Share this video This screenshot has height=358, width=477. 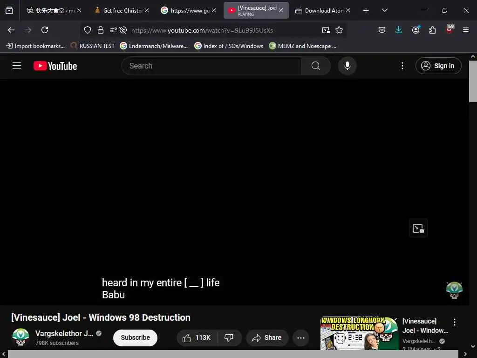point(267,337)
